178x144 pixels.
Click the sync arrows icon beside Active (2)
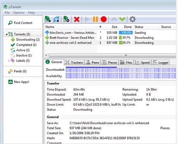13,50
